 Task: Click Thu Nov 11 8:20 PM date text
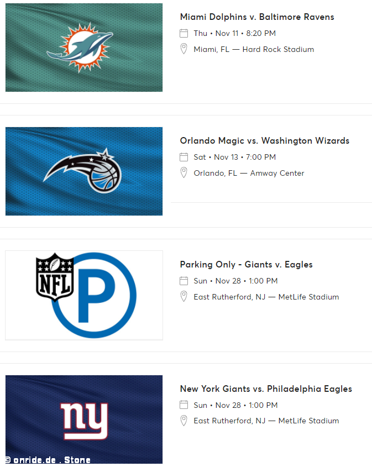(x=235, y=33)
